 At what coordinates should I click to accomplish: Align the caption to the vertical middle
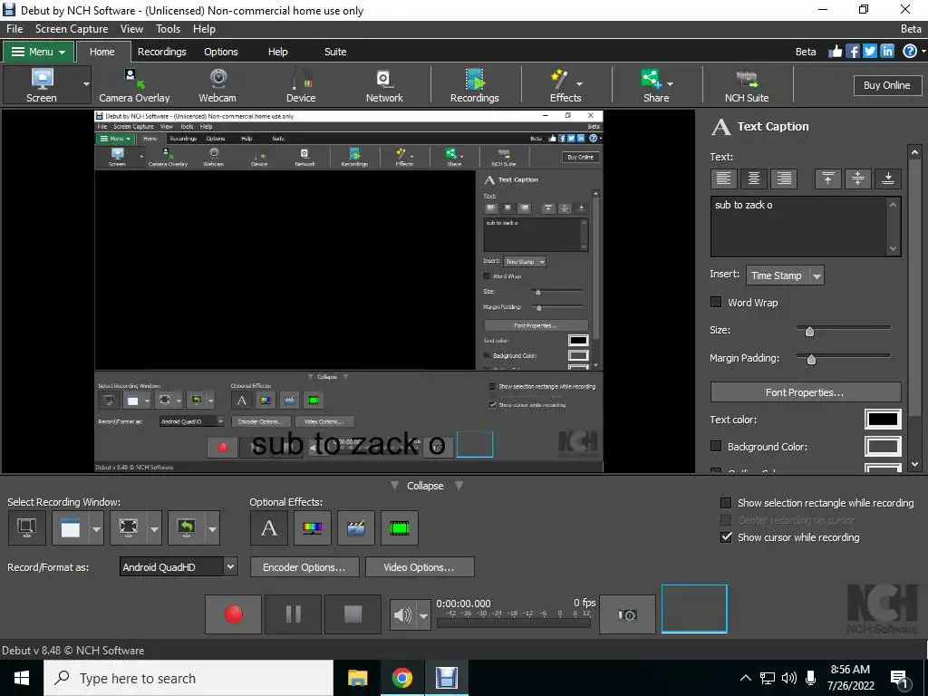[x=858, y=179]
